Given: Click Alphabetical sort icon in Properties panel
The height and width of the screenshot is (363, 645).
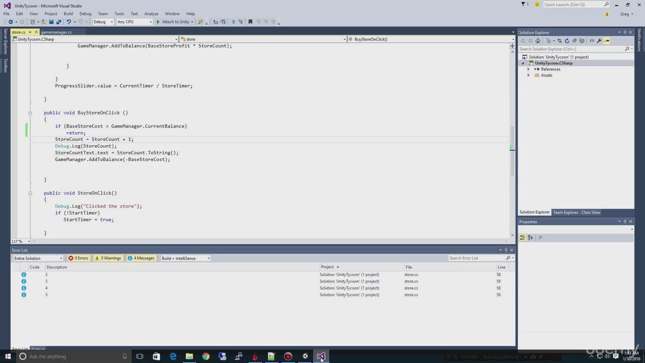Looking at the screenshot, I should pos(530,237).
